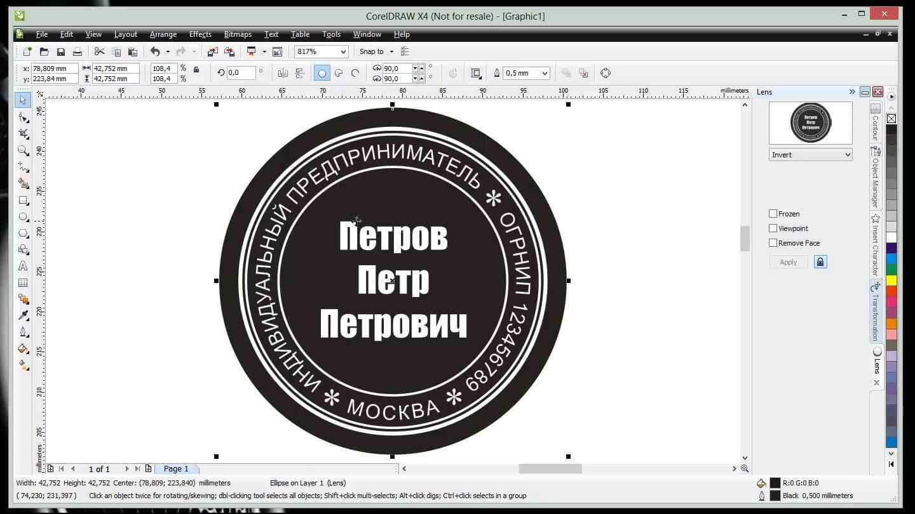Select the Table tool
915x514 pixels.
[23, 283]
